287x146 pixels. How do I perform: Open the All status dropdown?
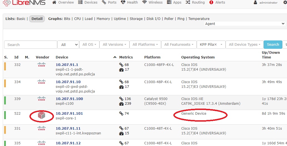tap(68, 45)
